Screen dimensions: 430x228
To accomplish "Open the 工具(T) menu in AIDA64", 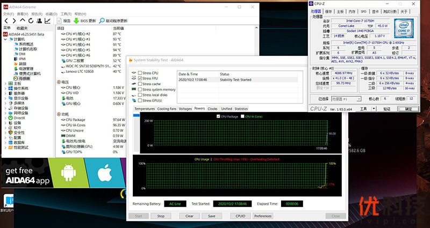I will [x=66, y=14].
